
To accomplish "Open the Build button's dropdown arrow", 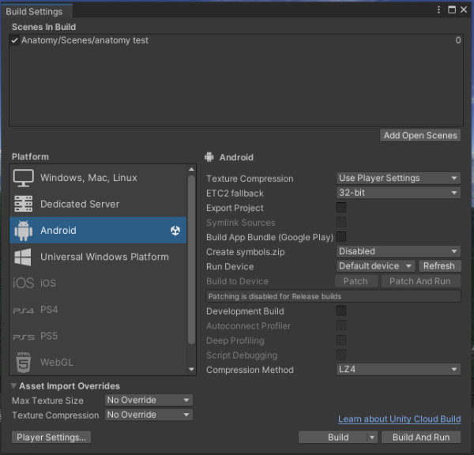I will (372, 438).
